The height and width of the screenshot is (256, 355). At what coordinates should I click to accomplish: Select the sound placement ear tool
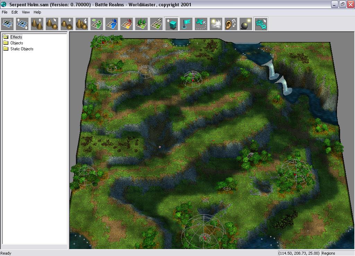point(231,24)
